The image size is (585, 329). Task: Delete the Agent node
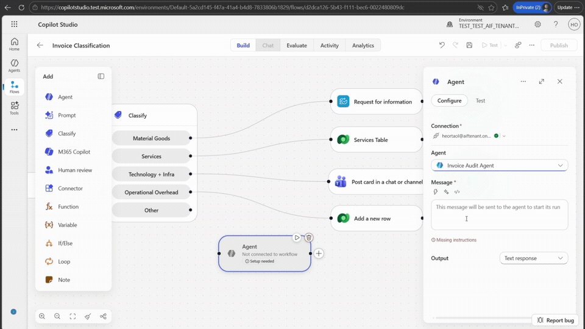click(308, 238)
